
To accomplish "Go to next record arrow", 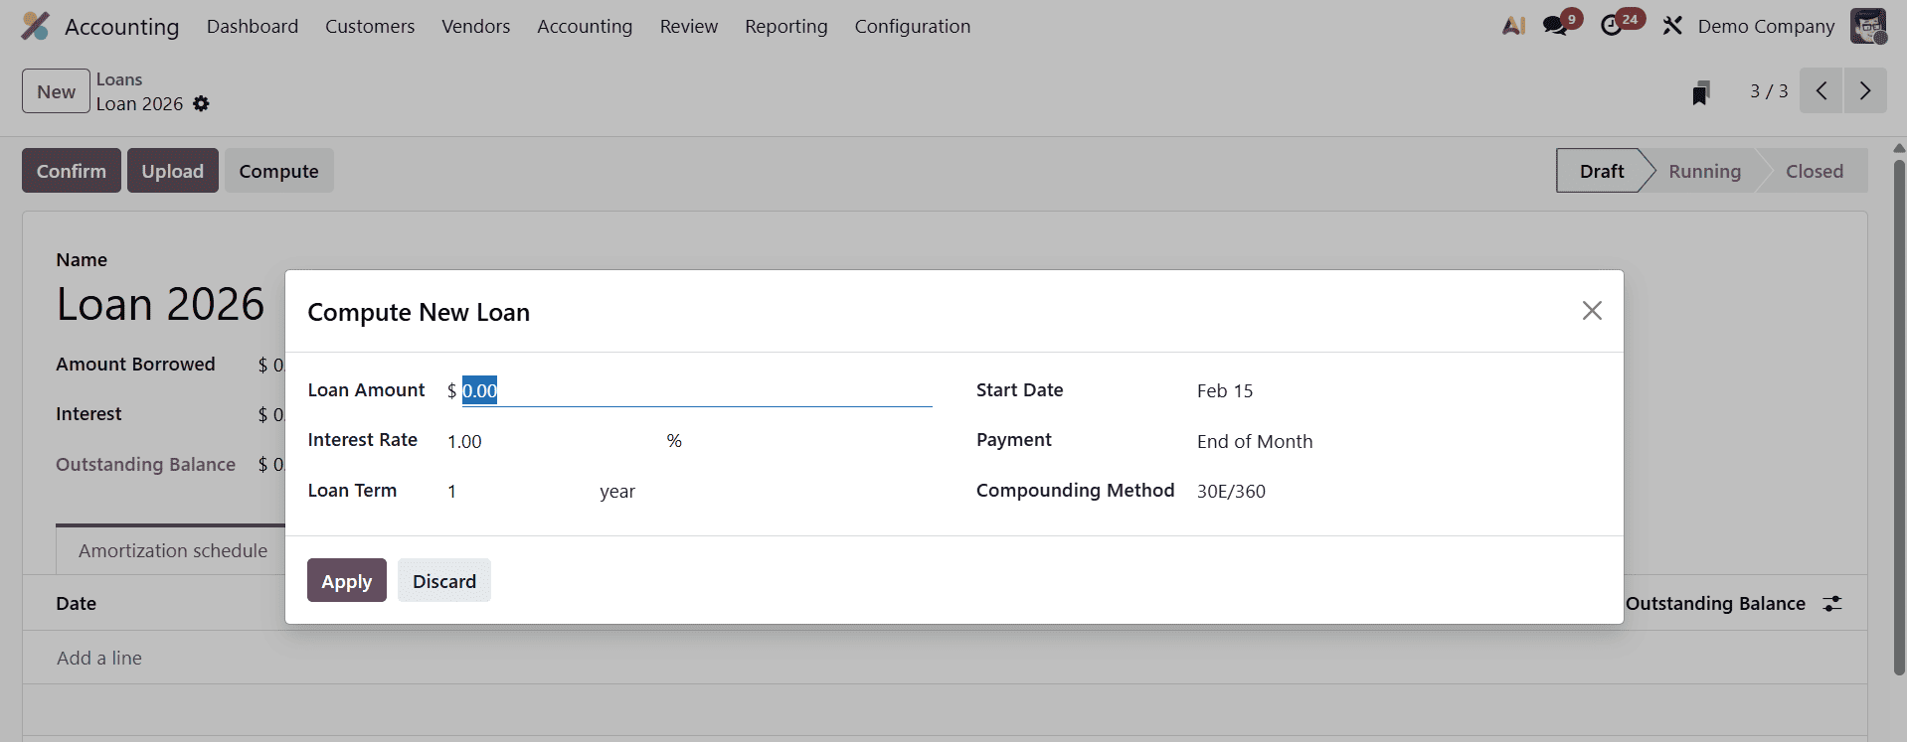I will [1865, 91].
